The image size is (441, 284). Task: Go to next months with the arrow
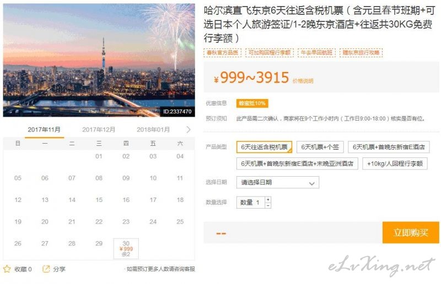(x=188, y=129)
